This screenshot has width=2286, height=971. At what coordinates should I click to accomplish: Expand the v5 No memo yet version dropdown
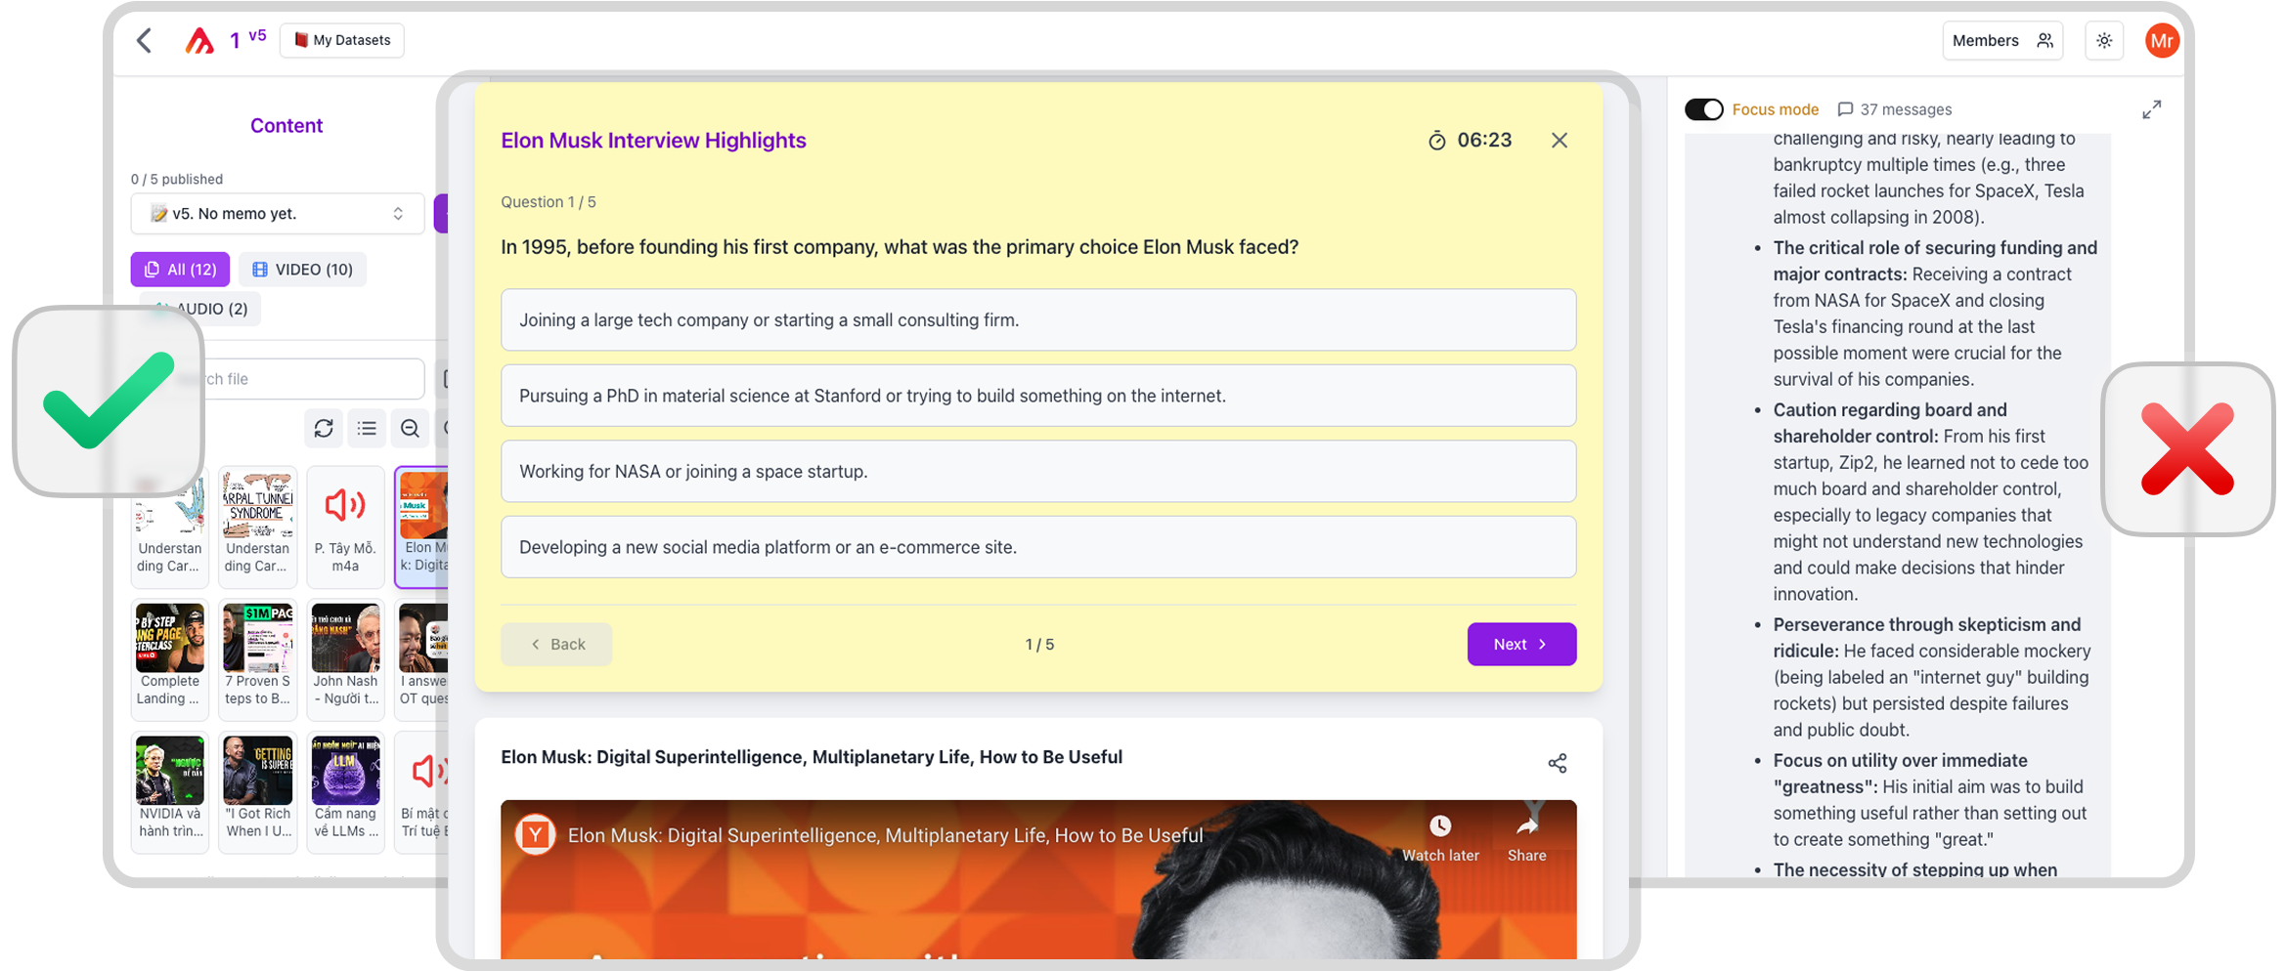click(278, 213)
